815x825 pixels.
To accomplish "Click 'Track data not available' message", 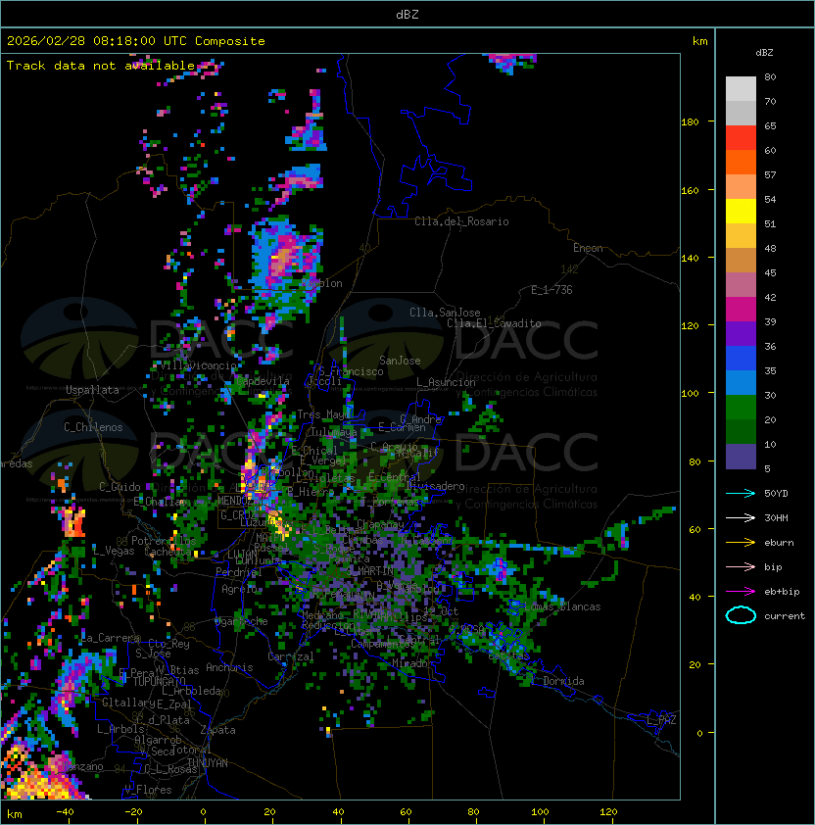I will (x=101, y=66).
